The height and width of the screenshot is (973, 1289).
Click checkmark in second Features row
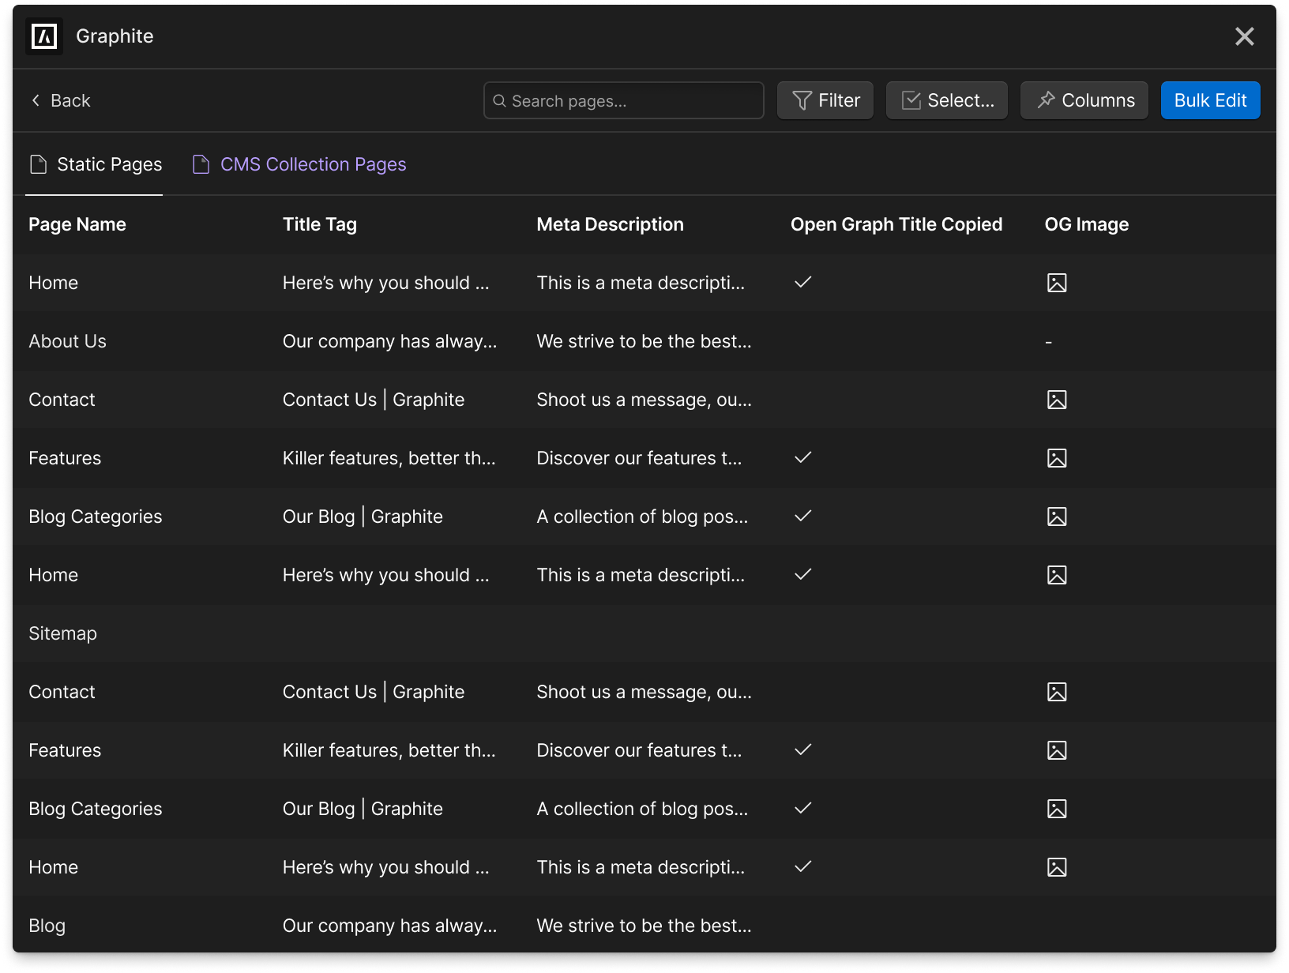803,749
